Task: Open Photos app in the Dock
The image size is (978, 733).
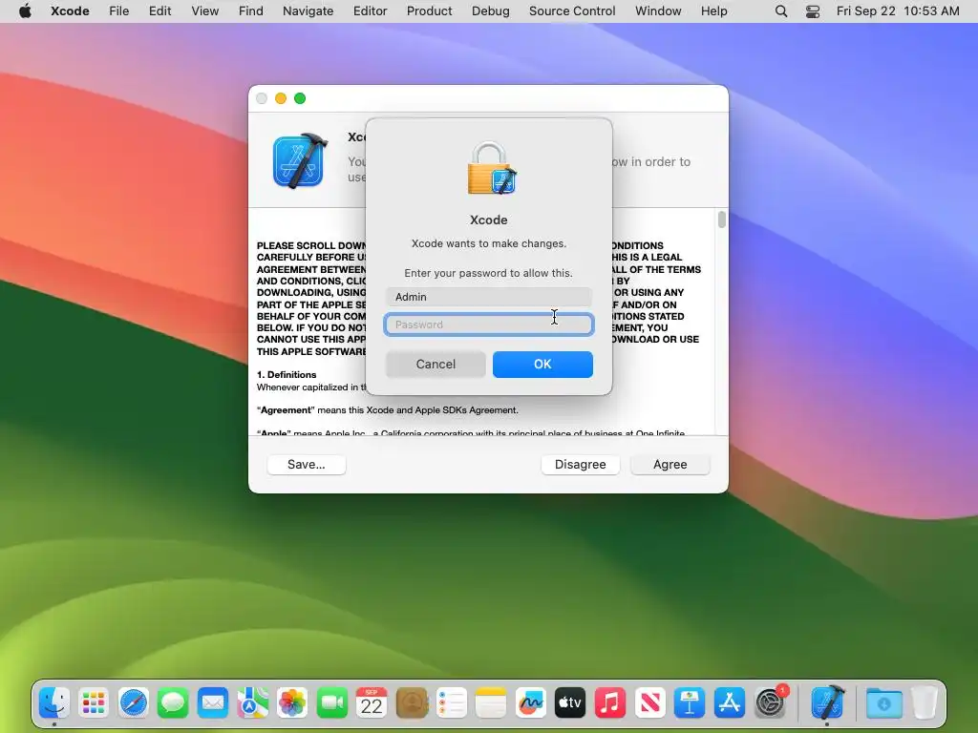Action: [292, 703]
